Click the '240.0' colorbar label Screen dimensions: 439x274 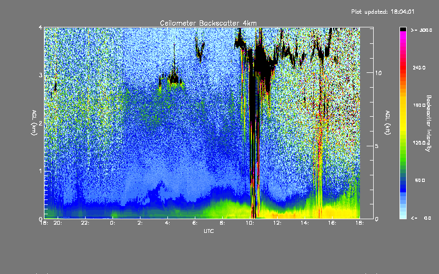click(x=419, y=67)
